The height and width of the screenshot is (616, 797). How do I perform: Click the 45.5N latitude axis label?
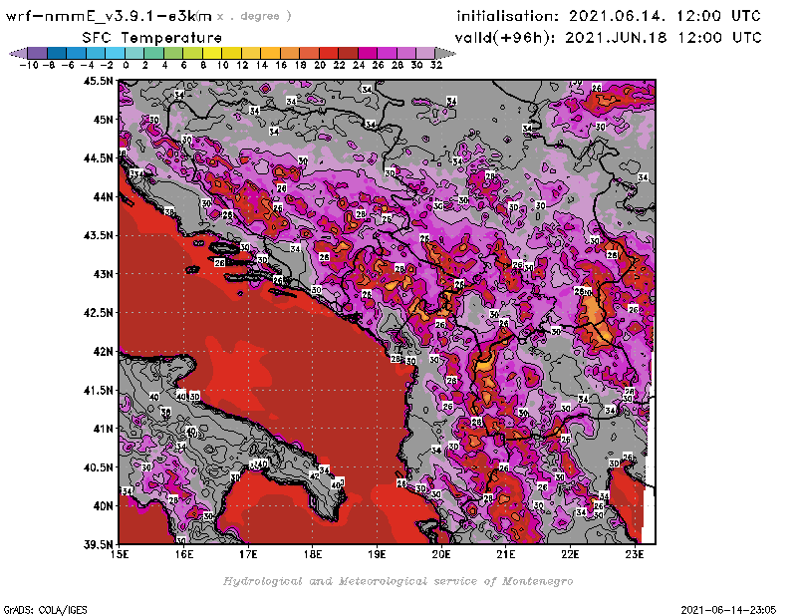(x=98, y=81)
